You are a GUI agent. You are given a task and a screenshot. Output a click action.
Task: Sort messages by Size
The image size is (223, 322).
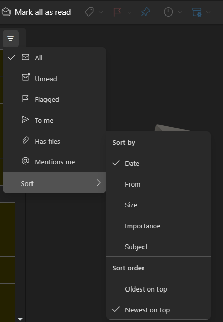158,205
